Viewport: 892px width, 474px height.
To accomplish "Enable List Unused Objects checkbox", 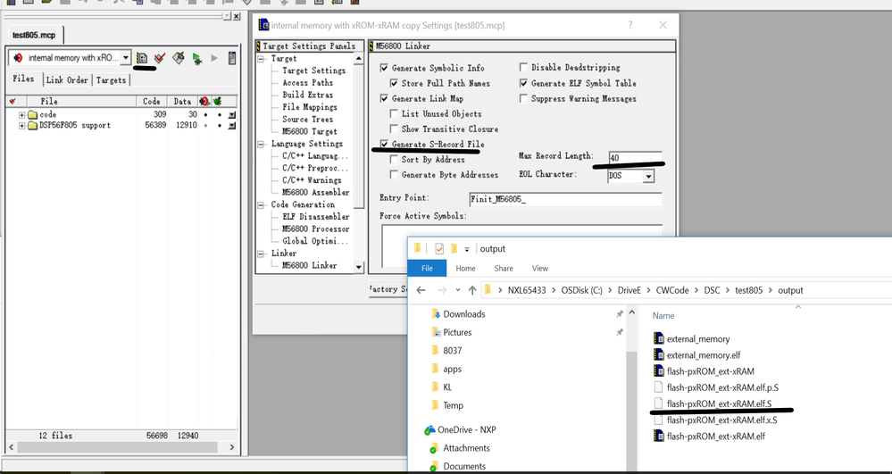I will coord(395,113).
